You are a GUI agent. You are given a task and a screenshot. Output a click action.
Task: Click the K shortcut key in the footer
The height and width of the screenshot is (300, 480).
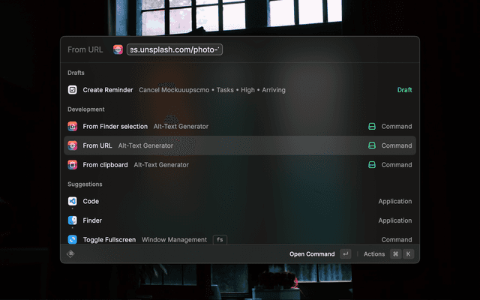coord(409,254)
